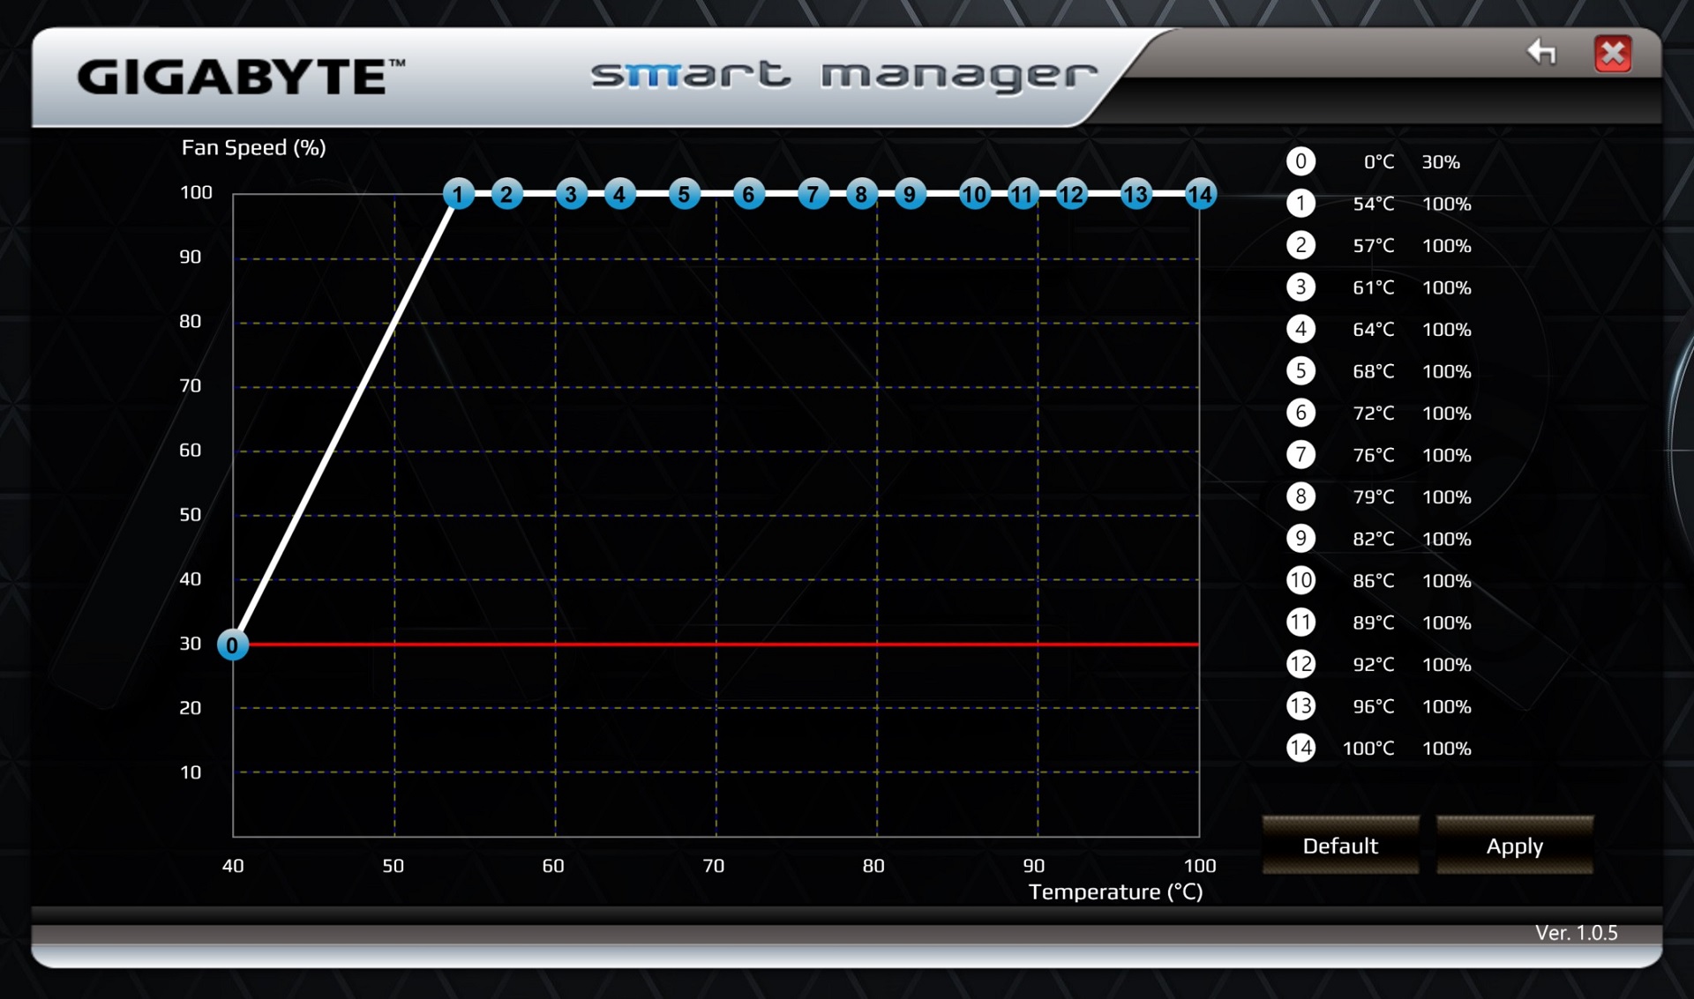The image size is (1694, 999).
Task: Click the 54°C temperature value
Action: [x=1374, y=204]
